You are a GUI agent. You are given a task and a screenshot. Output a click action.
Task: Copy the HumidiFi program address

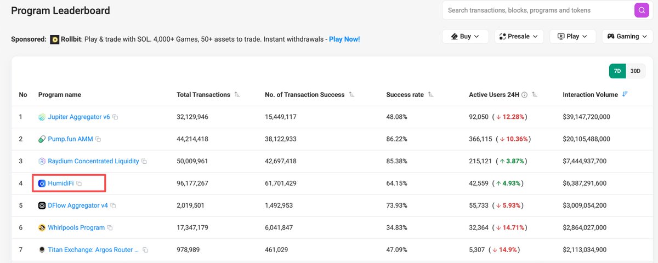[x=79, y=184]
